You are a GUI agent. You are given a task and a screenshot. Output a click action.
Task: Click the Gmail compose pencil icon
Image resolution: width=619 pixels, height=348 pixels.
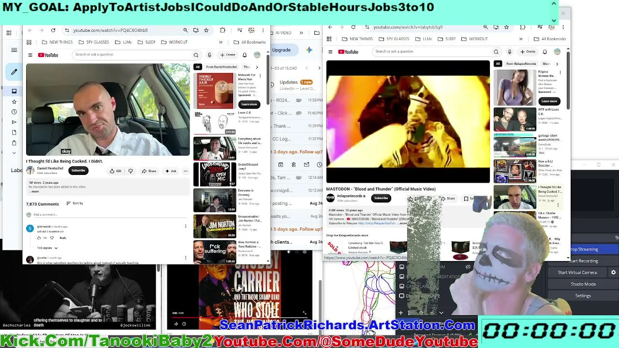click(x=14, y=72)
